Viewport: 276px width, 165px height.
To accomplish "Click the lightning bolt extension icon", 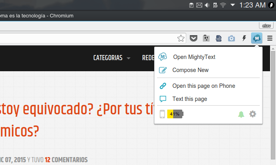I will point(244,38).
